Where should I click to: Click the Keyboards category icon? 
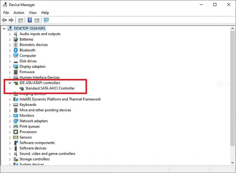pyautogui.click(x=16, y=105)
